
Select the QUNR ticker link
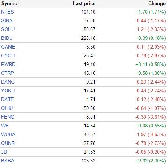pos(8,143)
